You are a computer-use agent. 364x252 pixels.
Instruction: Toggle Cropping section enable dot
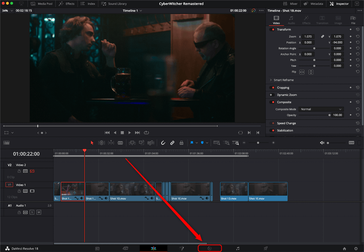tap(272, 87)
